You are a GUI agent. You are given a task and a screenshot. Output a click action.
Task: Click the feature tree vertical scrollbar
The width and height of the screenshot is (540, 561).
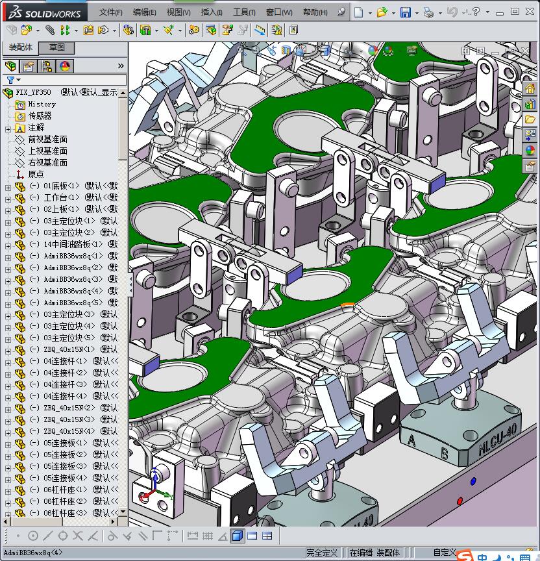tap(123, 129)
